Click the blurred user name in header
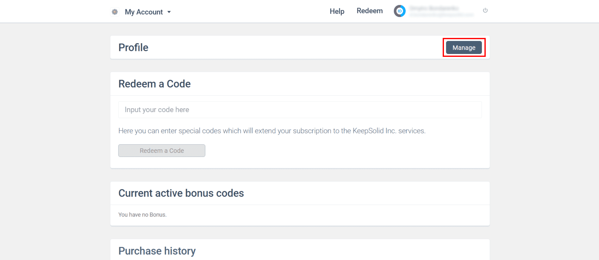 pos(434,8)
